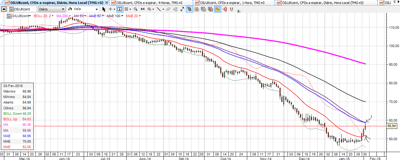Click the OILUKcont symbol input field

(x=22, y=9)
